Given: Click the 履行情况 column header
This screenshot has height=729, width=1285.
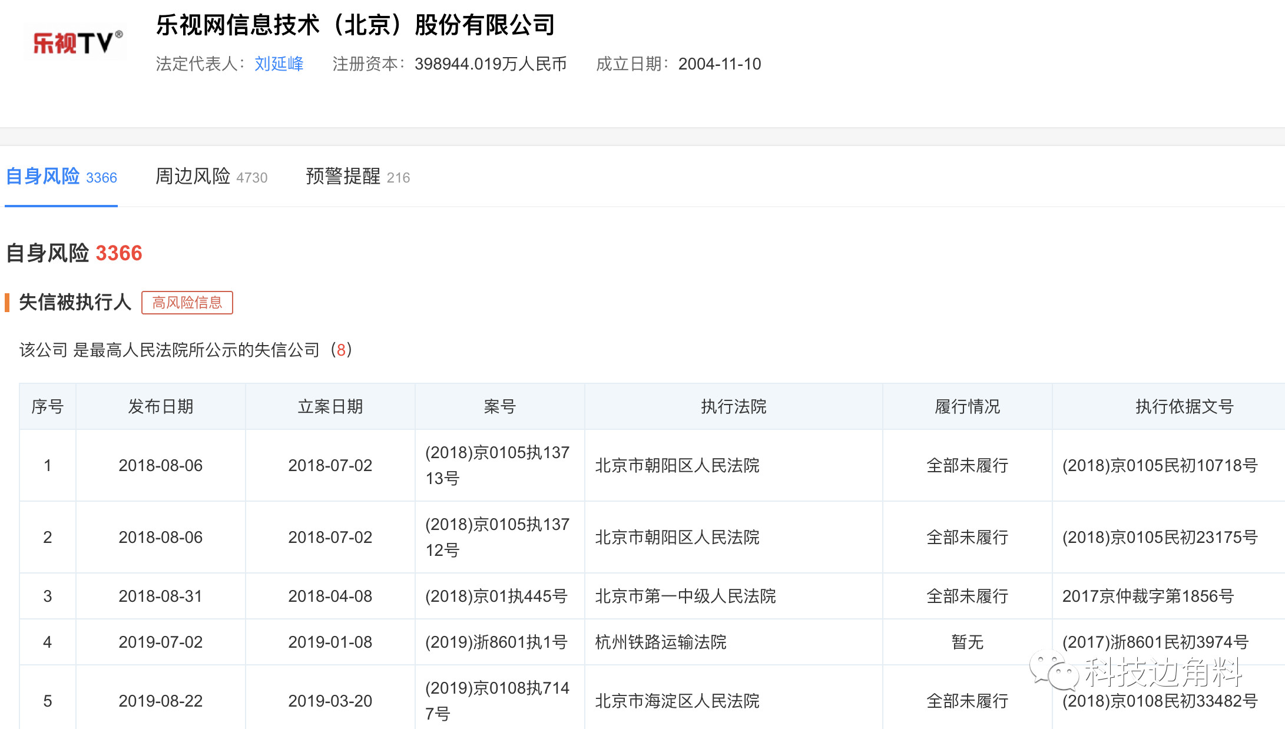Looking at the screenshot, I should click(x=968, y=406).
